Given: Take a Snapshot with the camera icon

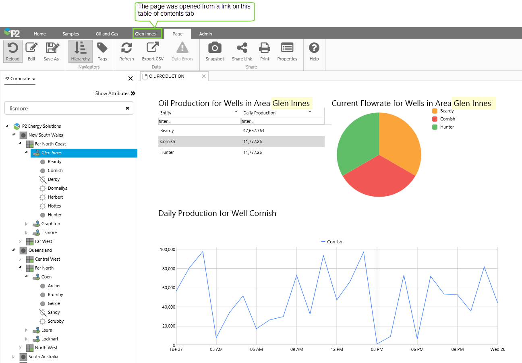Looking at the screenshot, I should pyautogui.click(x=215, y=48).
